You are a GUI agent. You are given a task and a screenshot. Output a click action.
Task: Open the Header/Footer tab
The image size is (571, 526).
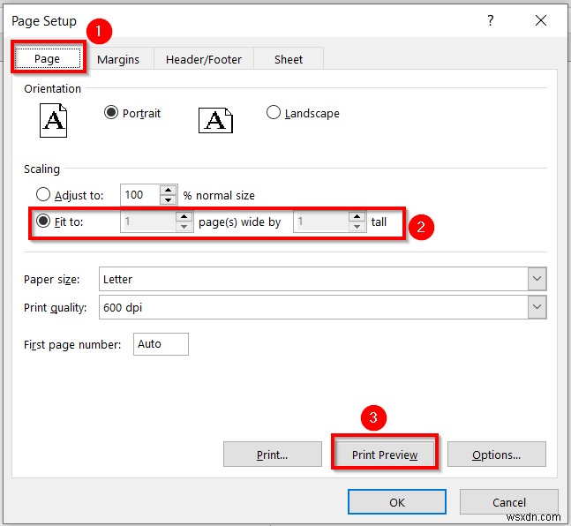tap(204, 59)
